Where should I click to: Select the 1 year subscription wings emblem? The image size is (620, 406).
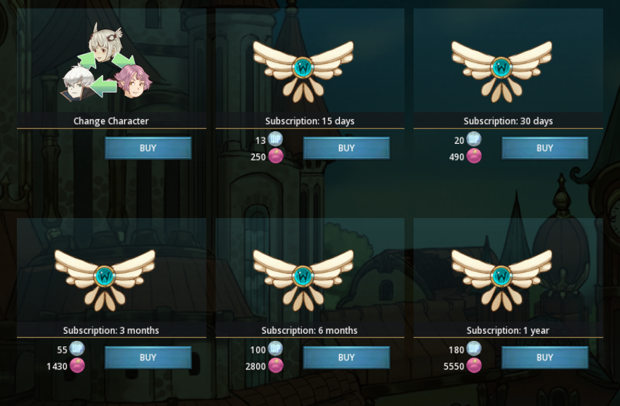click(x=502, y=280)
